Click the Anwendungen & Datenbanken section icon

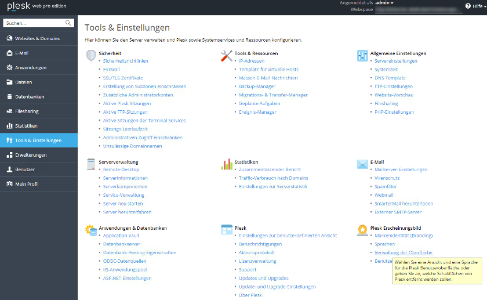click(x=91, y=230)
